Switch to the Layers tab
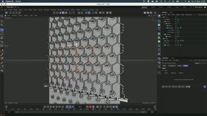This screenshot has height=116, width=207. point(172,58)
